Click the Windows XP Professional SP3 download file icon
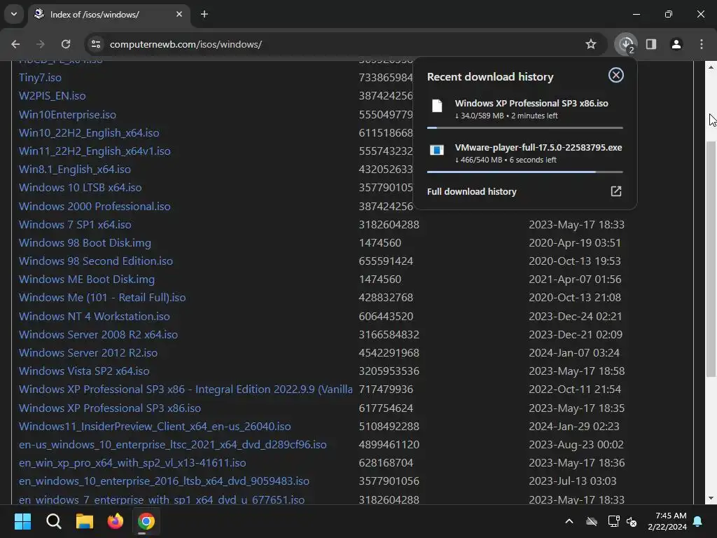The height and width of the screenshot is (538, 717). (437, 106)
